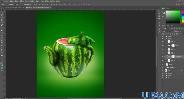Switch to the Swatches (色板) tab
This screenshot has height=99, width=184.
168,8
